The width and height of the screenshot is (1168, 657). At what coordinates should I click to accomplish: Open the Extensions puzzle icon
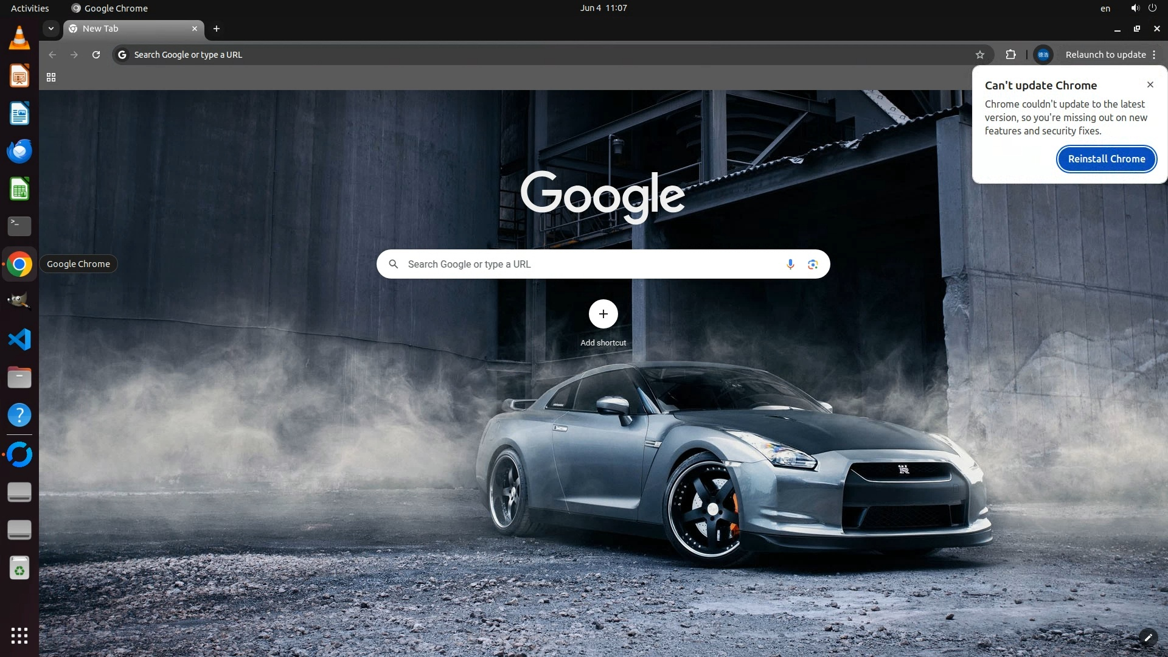tap(1010, 55)
